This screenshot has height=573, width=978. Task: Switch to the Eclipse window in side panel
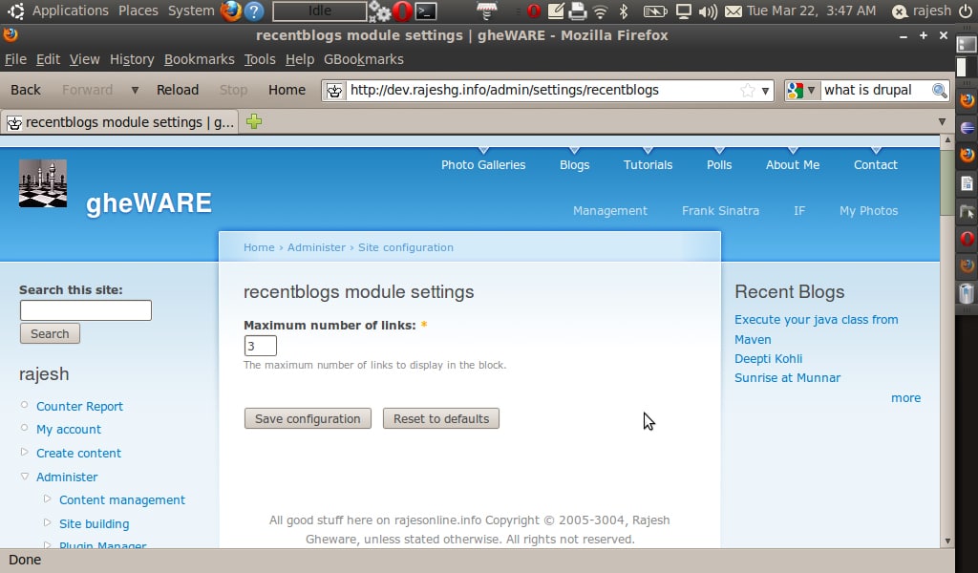(x=967, y=128)
